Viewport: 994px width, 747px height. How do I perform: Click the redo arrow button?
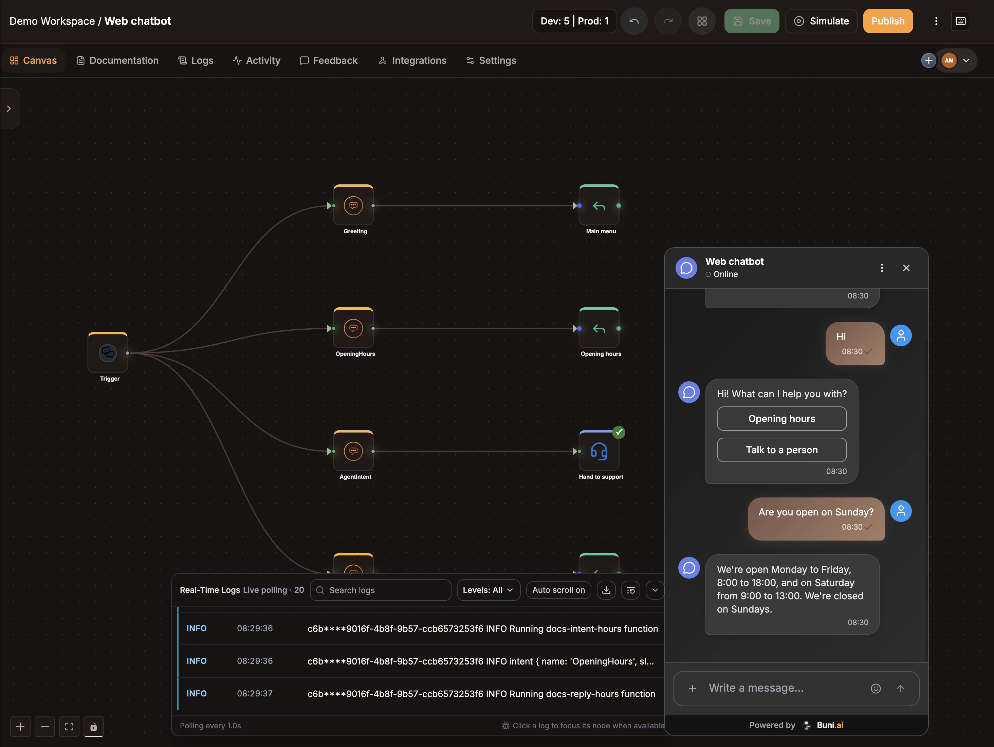point(668,21)
